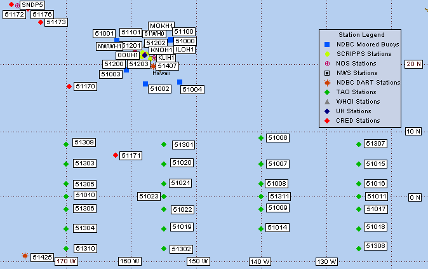The image size is (428, 269).
Task: Click the green marker beside 51018
Action: [x=359, y=229]
